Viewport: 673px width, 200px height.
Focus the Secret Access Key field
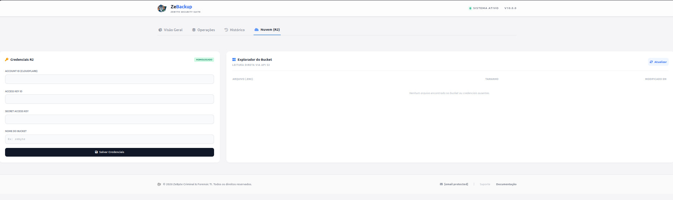(109, 119)
